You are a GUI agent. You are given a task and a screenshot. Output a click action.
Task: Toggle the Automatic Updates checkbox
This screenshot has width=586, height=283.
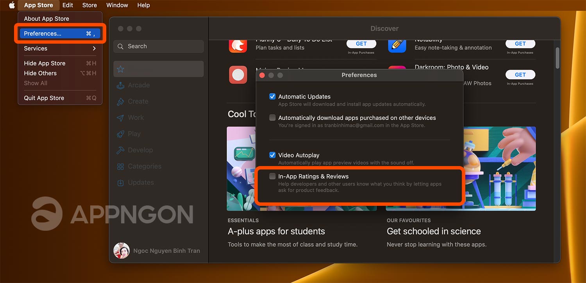[x=272, y=97]
